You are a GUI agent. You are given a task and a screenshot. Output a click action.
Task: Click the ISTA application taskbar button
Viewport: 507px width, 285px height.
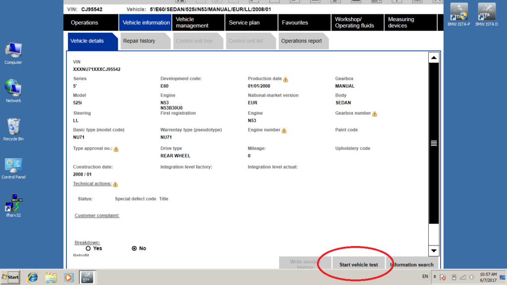87,277
